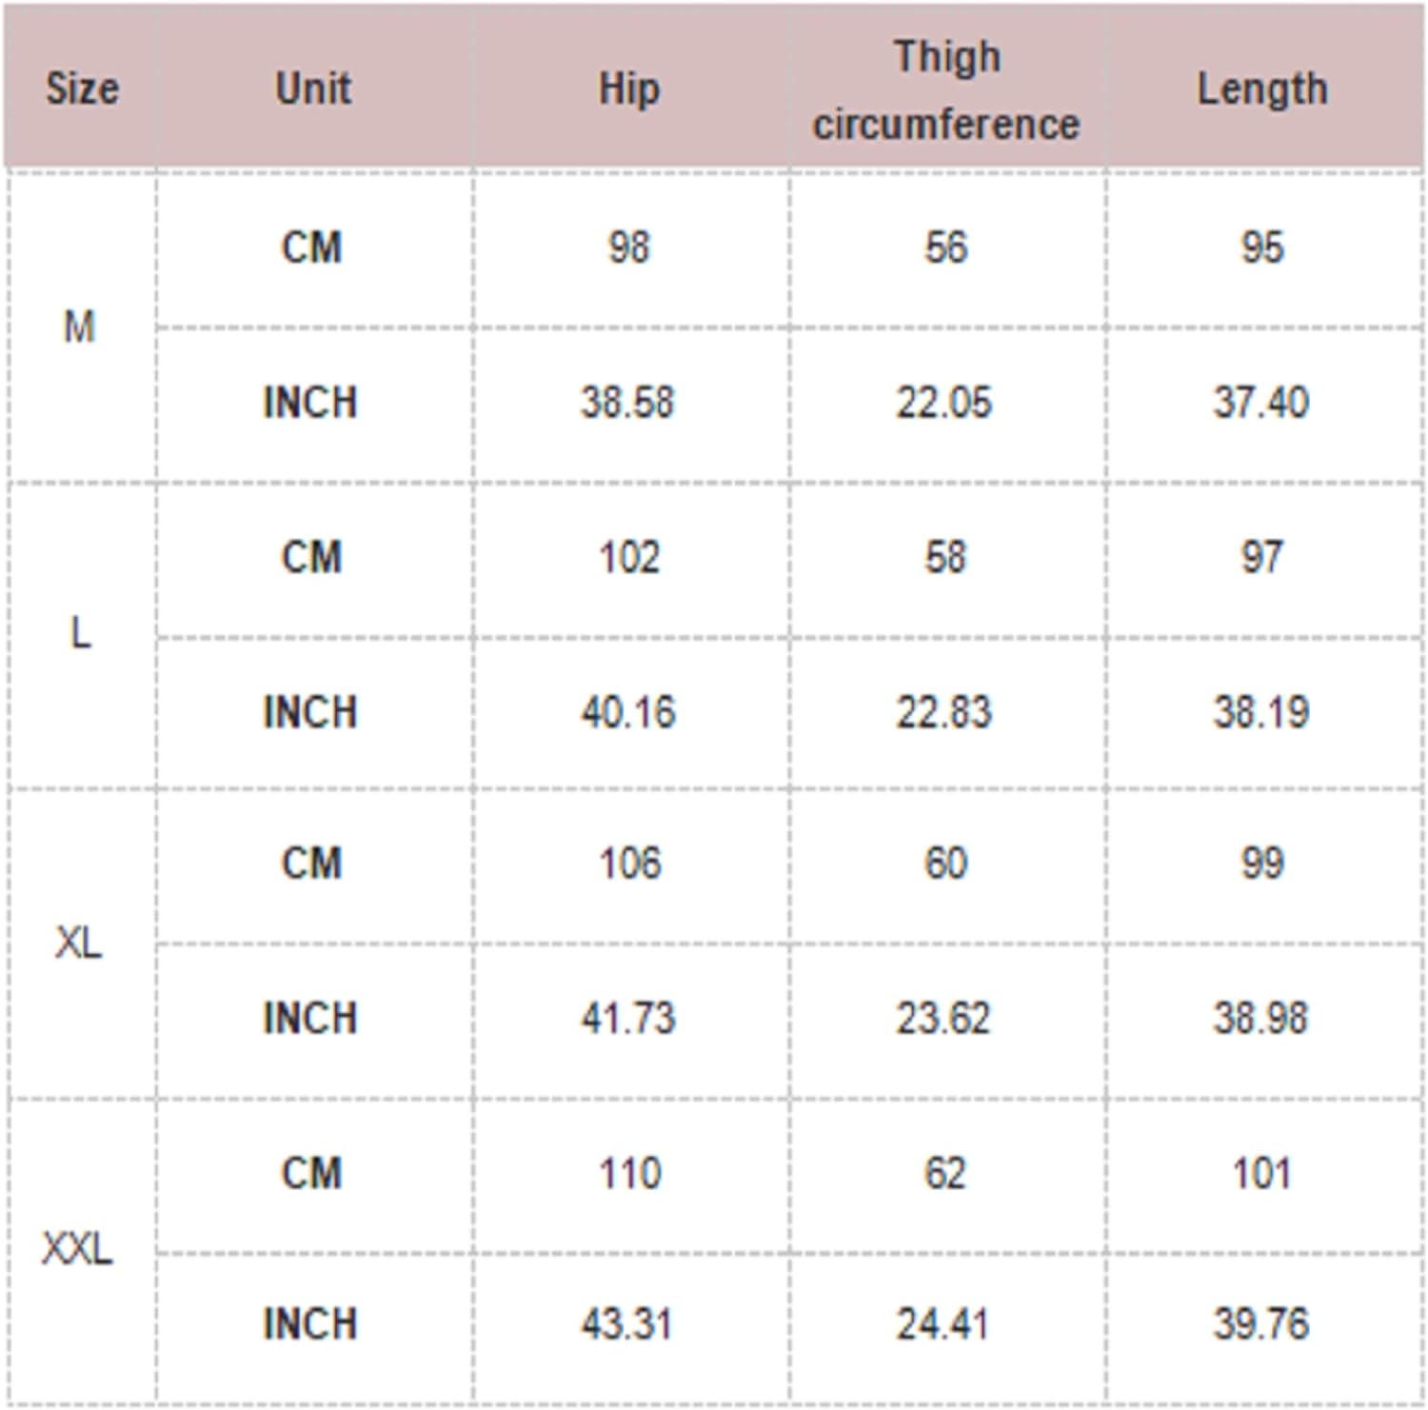Select the XXL size label
Screen dimensions: 1428x1410
pyautogui.click(x=78, y=1248)
